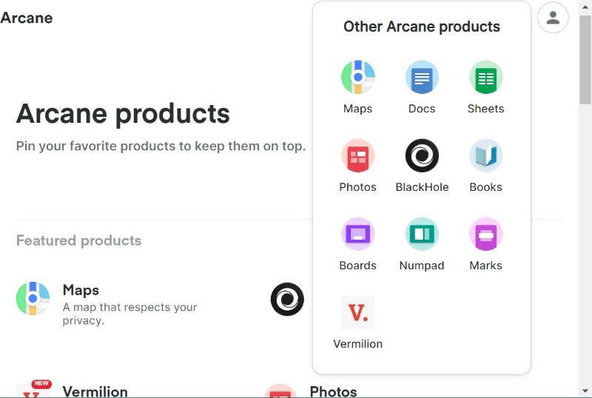The width and height of the screenshot is (592, 398).
Task: Click the featured Maps product icon
Action: tap(33, 299)
